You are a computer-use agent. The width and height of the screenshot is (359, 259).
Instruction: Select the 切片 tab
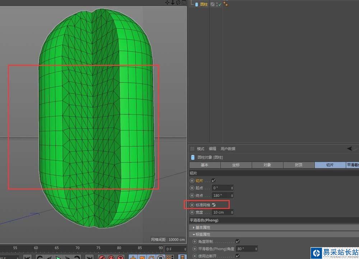point(330,165)
